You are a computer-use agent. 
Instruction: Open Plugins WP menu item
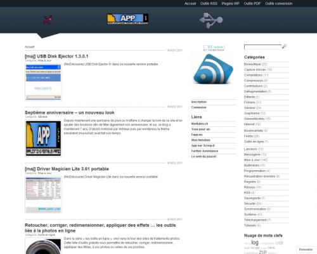point(230,4)
